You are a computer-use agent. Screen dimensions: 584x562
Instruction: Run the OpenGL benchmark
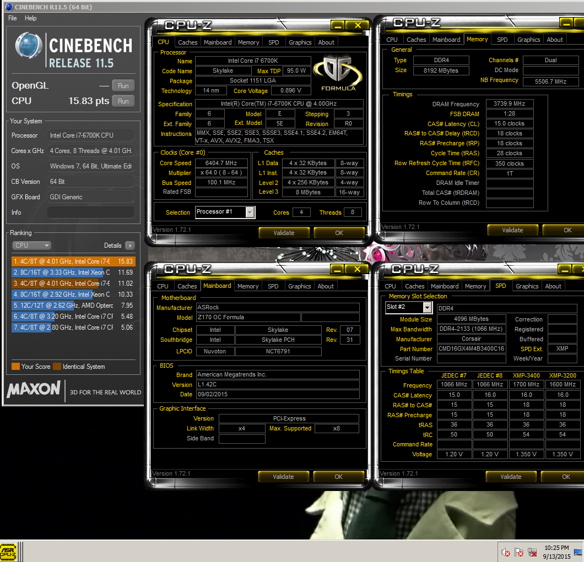pos(123,86)
